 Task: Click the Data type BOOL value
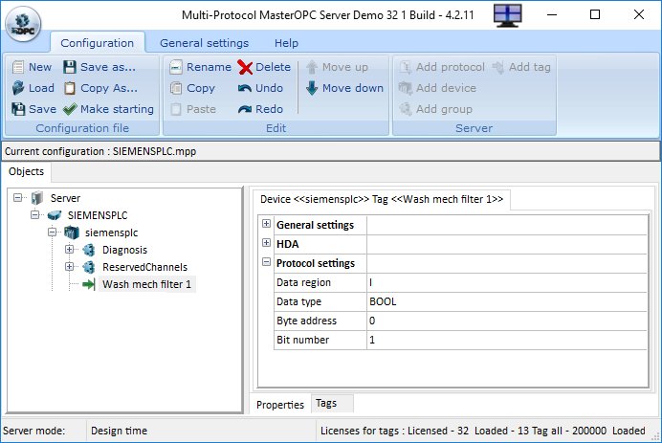(507, 301)
